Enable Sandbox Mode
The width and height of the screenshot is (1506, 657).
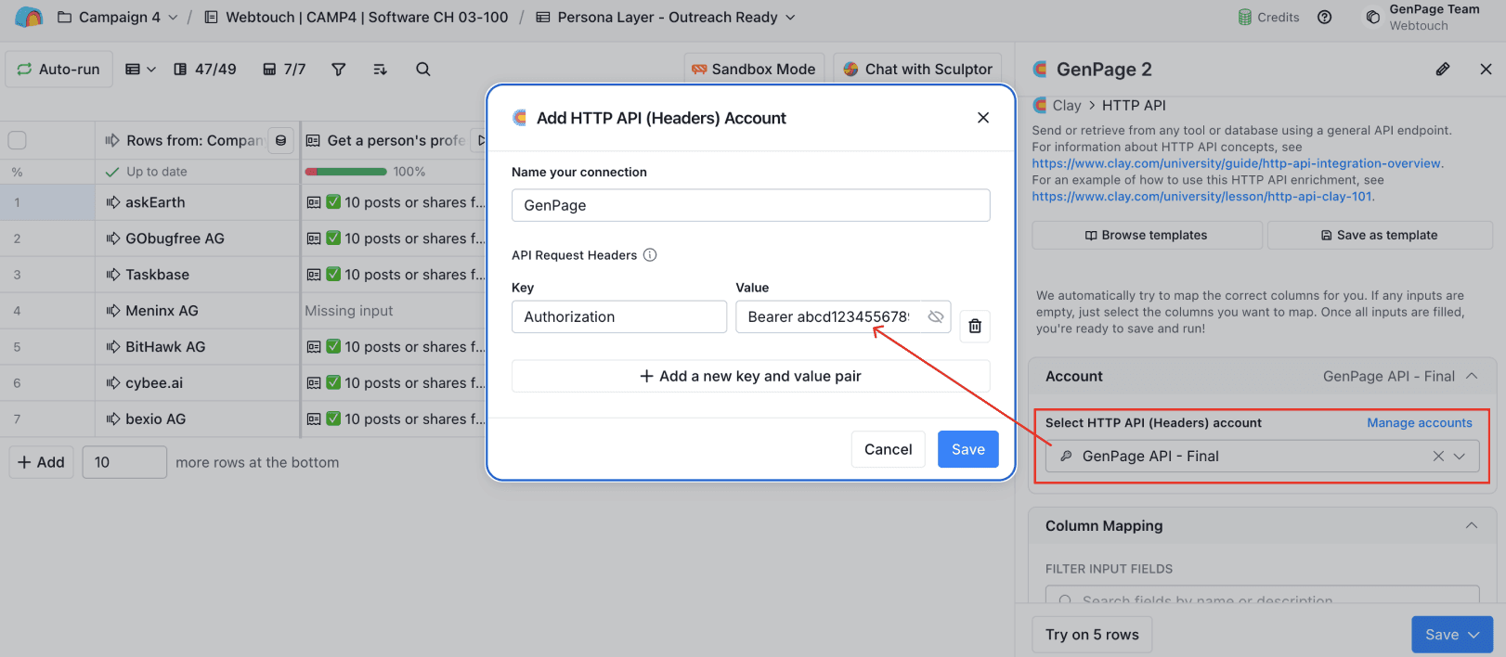(x=754, y=69)
